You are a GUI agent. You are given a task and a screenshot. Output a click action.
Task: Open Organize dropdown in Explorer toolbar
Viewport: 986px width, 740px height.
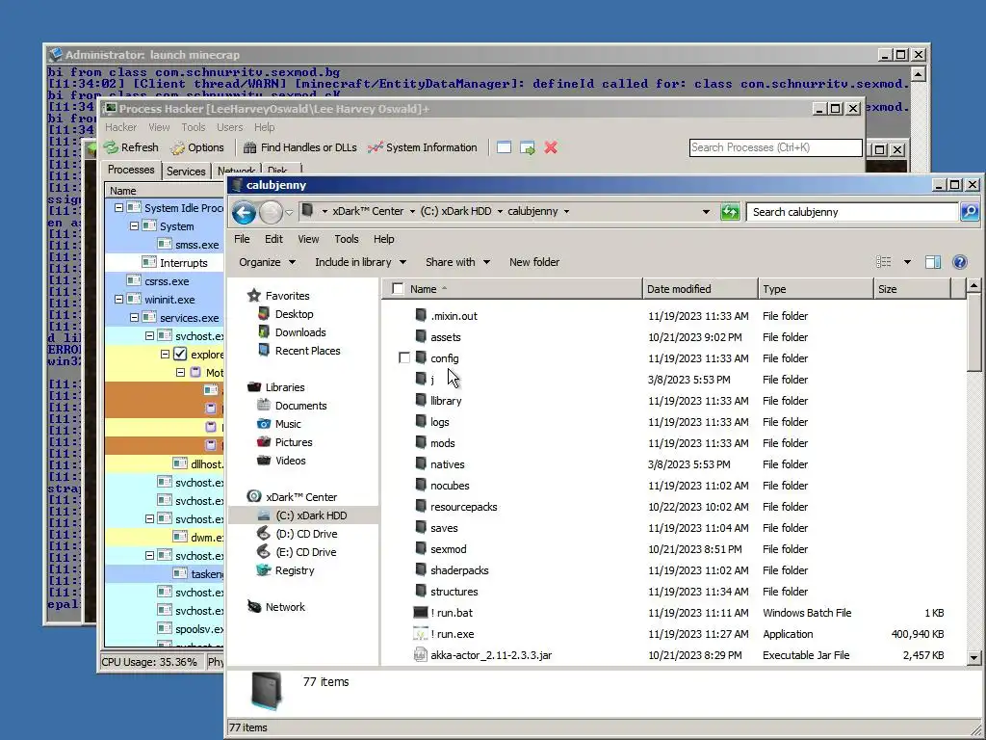pos(268,262)
